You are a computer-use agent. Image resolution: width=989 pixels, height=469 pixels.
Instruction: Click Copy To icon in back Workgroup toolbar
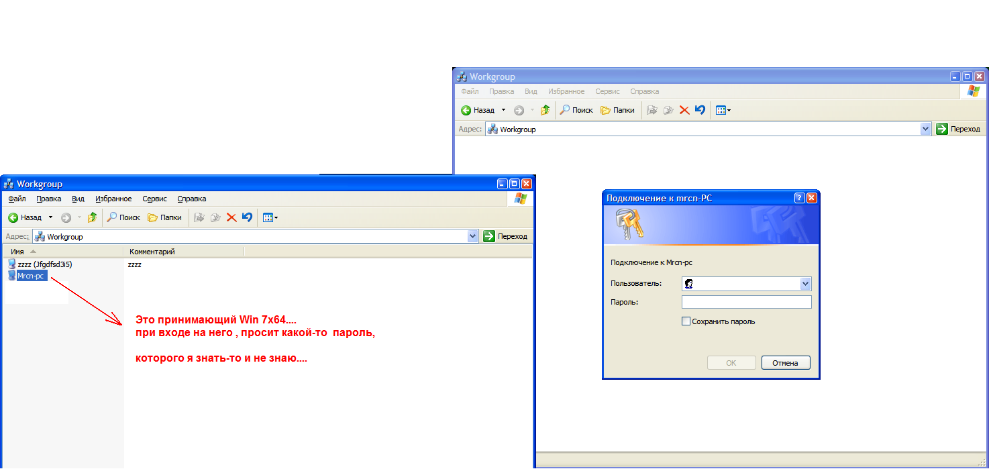(668, 110)
